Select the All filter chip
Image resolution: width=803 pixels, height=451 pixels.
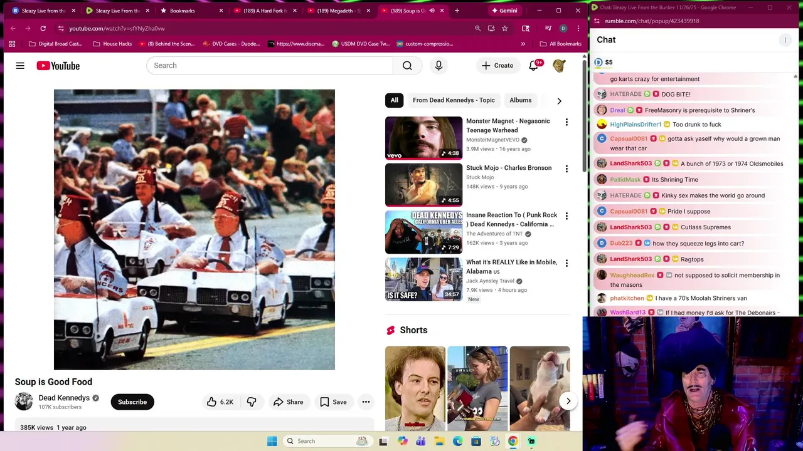point(394,100)
